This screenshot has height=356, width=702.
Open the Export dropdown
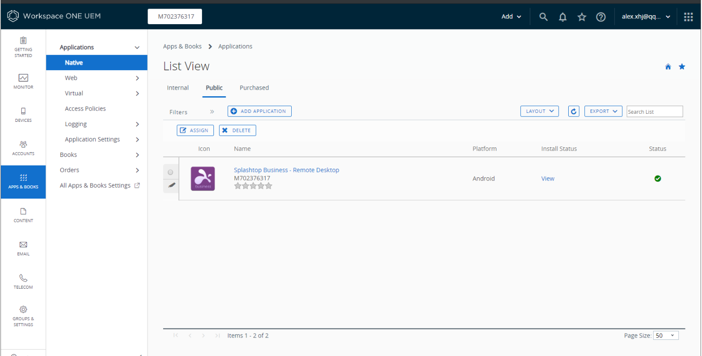tap(603, 111)
